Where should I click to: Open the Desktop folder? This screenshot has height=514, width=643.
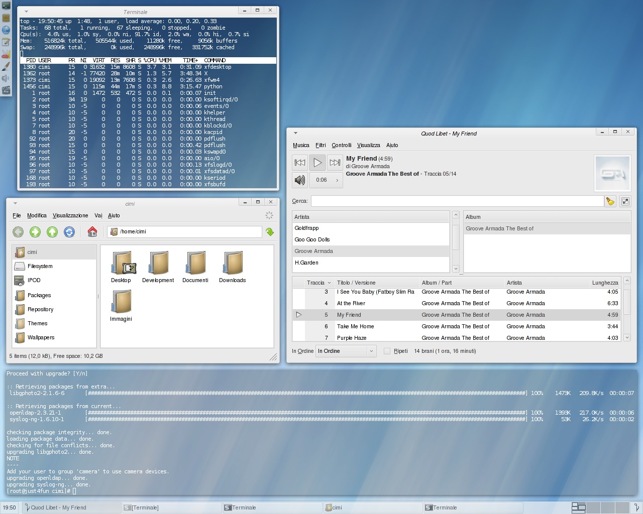coord(121,267)
